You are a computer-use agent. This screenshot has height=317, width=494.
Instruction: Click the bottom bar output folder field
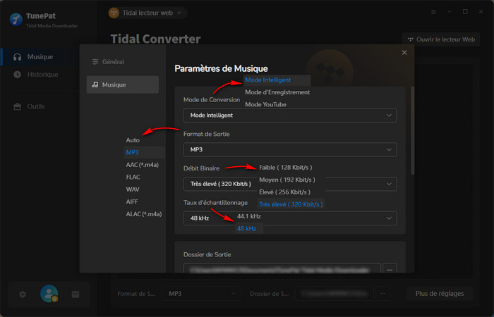coord(335,294)
